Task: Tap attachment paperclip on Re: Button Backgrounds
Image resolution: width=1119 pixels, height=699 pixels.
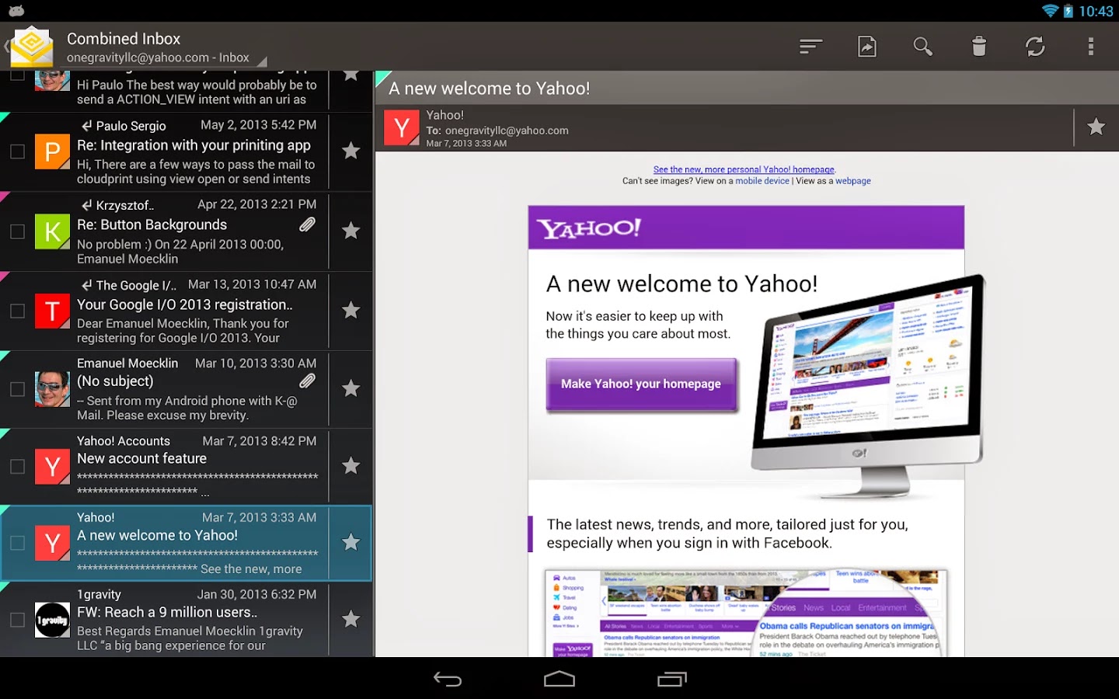Action: pyautogui.click(x=308, y=224)
